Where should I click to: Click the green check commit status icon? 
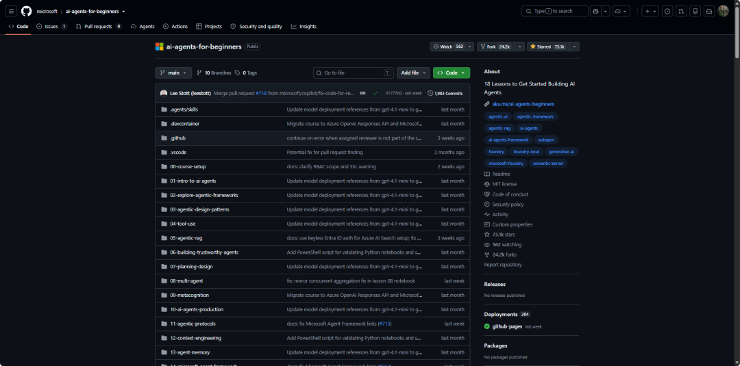(x=375, y=93)
